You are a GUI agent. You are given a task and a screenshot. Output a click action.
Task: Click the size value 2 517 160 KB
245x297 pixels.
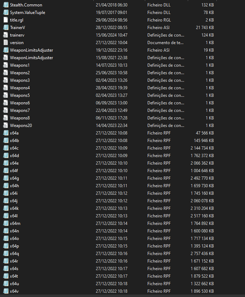(202, 216)
